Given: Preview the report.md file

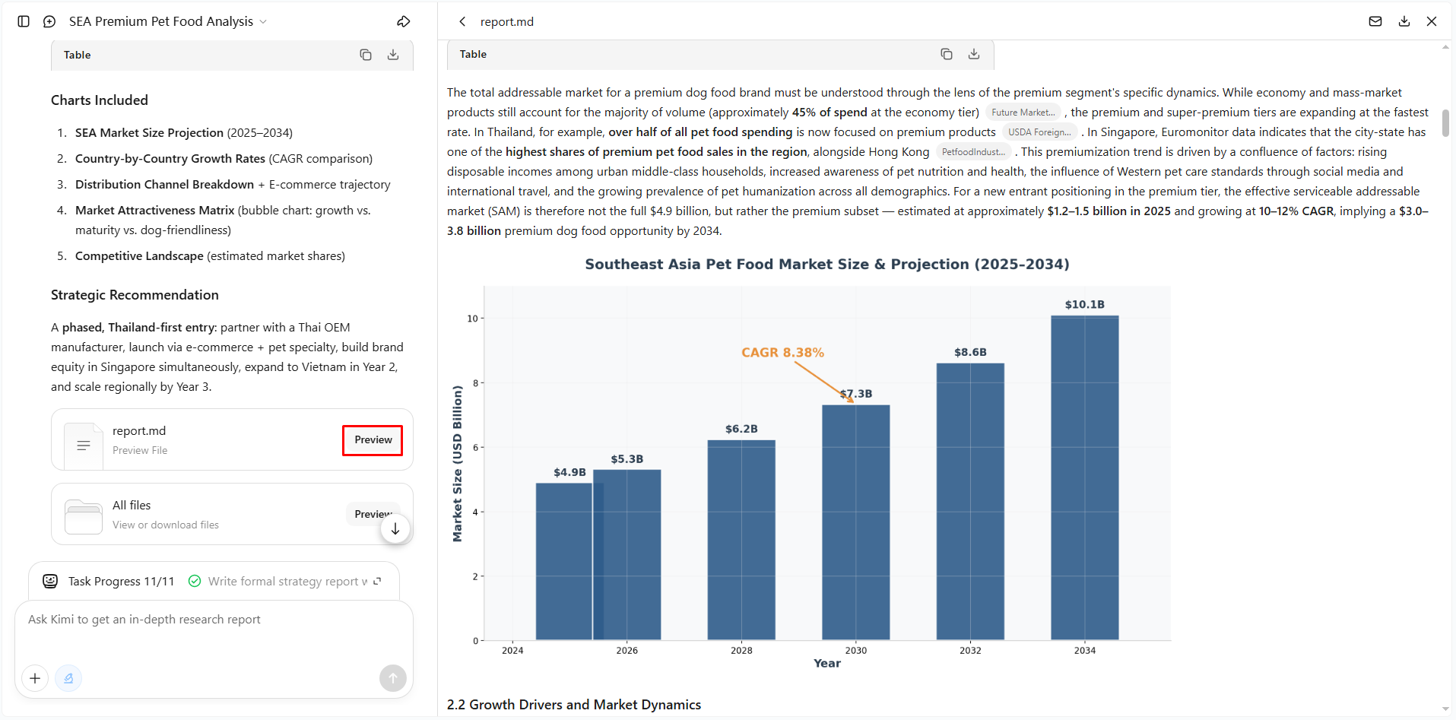Looking at the screenshot, I should pyautogui.click(x=373, y=440).
